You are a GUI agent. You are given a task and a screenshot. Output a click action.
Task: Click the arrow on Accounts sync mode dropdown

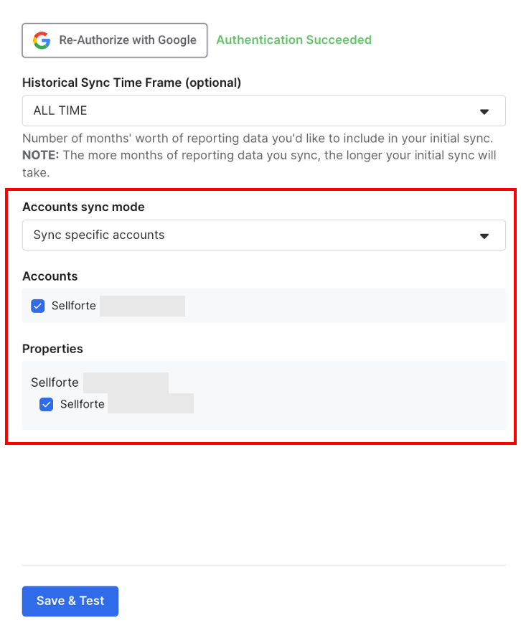[484, 235]
